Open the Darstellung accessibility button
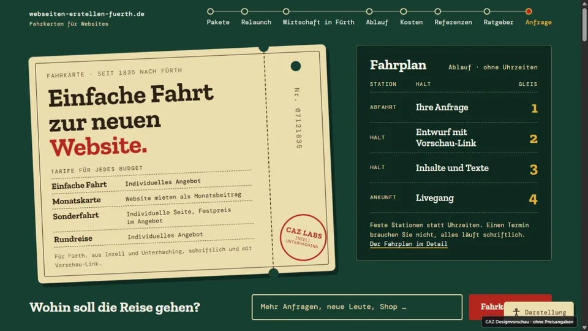588x331 pixels. tap(539, 311)
